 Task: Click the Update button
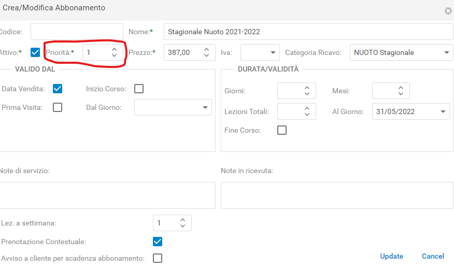pos(391,256)
